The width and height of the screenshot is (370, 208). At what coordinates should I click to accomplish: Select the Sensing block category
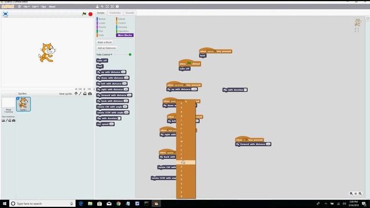(x=122, y=27)
